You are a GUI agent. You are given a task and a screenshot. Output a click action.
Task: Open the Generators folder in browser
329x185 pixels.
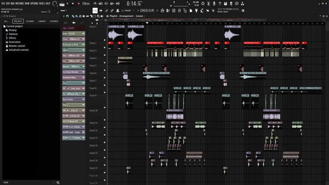pyautogui.click(x=14, y=42)
